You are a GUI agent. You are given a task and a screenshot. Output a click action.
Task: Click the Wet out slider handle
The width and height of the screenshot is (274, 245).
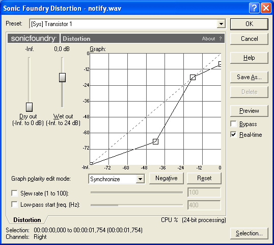[x=62, y=78]
